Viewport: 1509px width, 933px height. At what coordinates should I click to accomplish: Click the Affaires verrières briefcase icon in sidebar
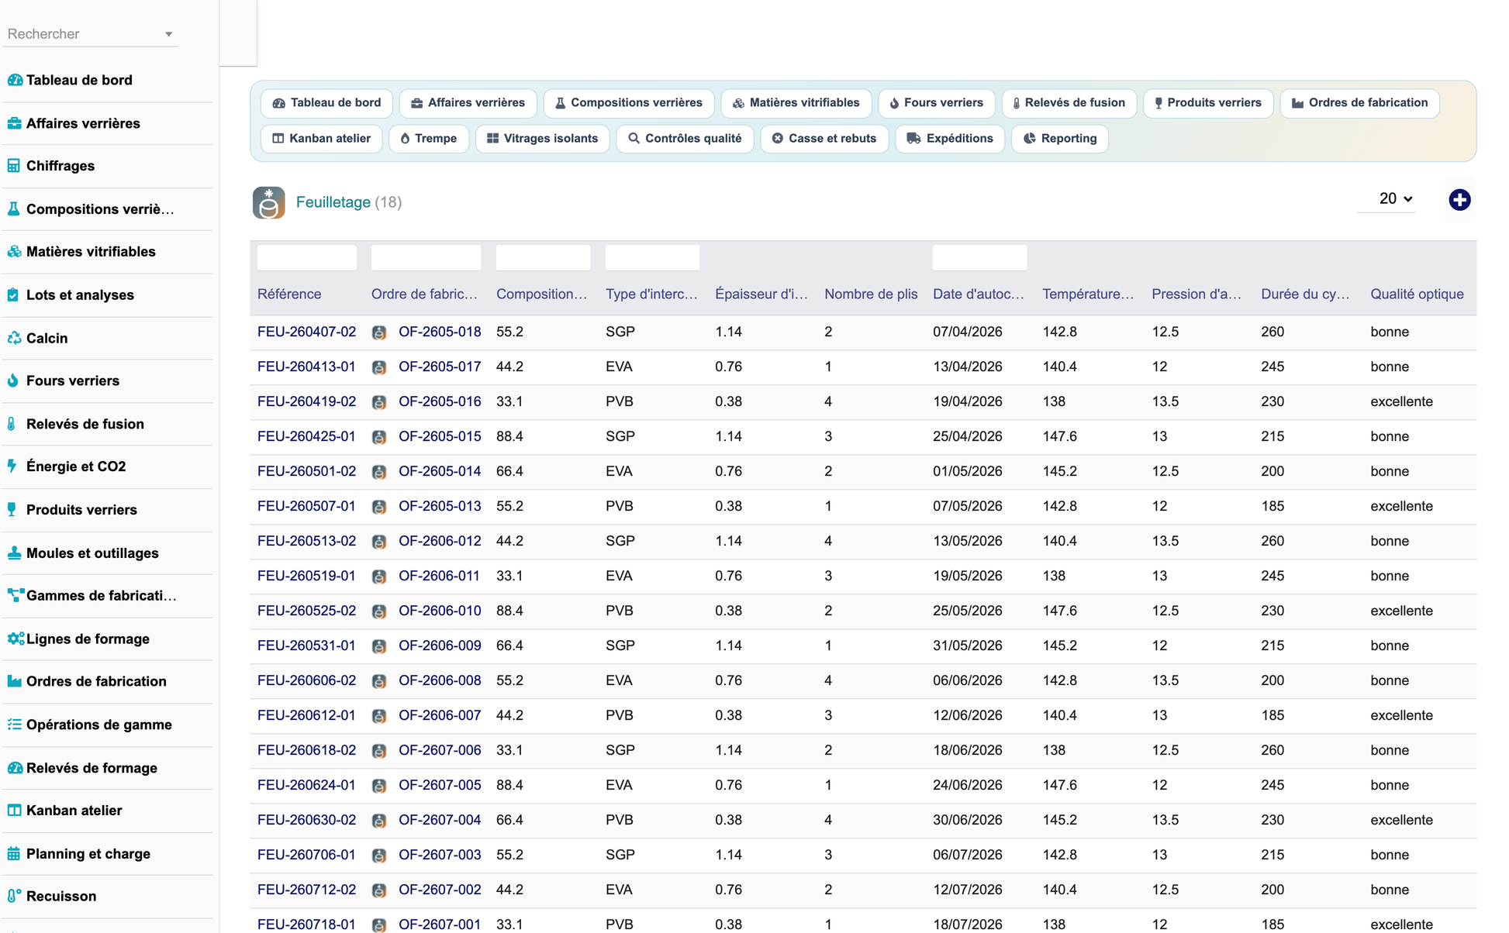14,123
